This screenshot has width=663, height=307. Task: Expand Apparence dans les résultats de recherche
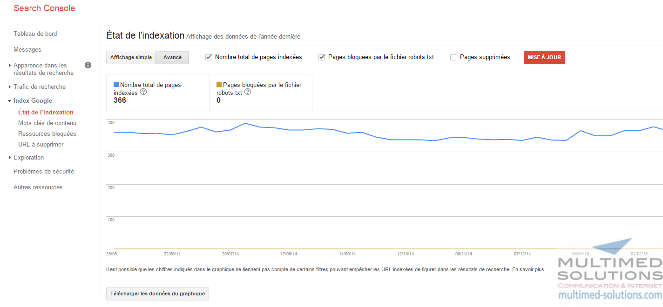(x=10, y=66)
